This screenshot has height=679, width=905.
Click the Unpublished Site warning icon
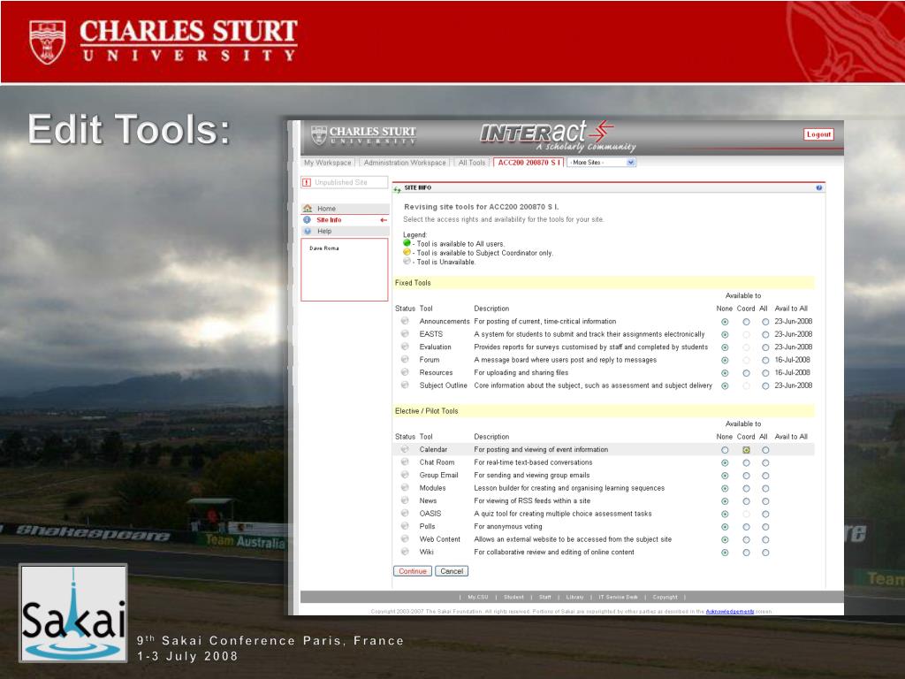click(307, 182)
